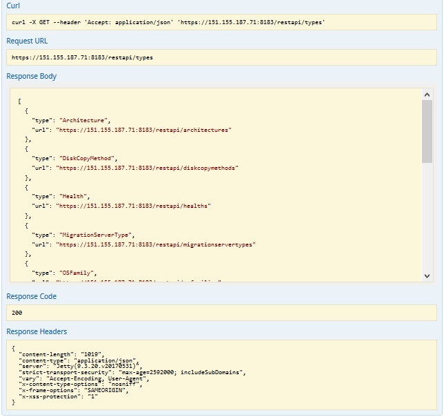Click the strict-transport-security header line

[x=131, y=371]
